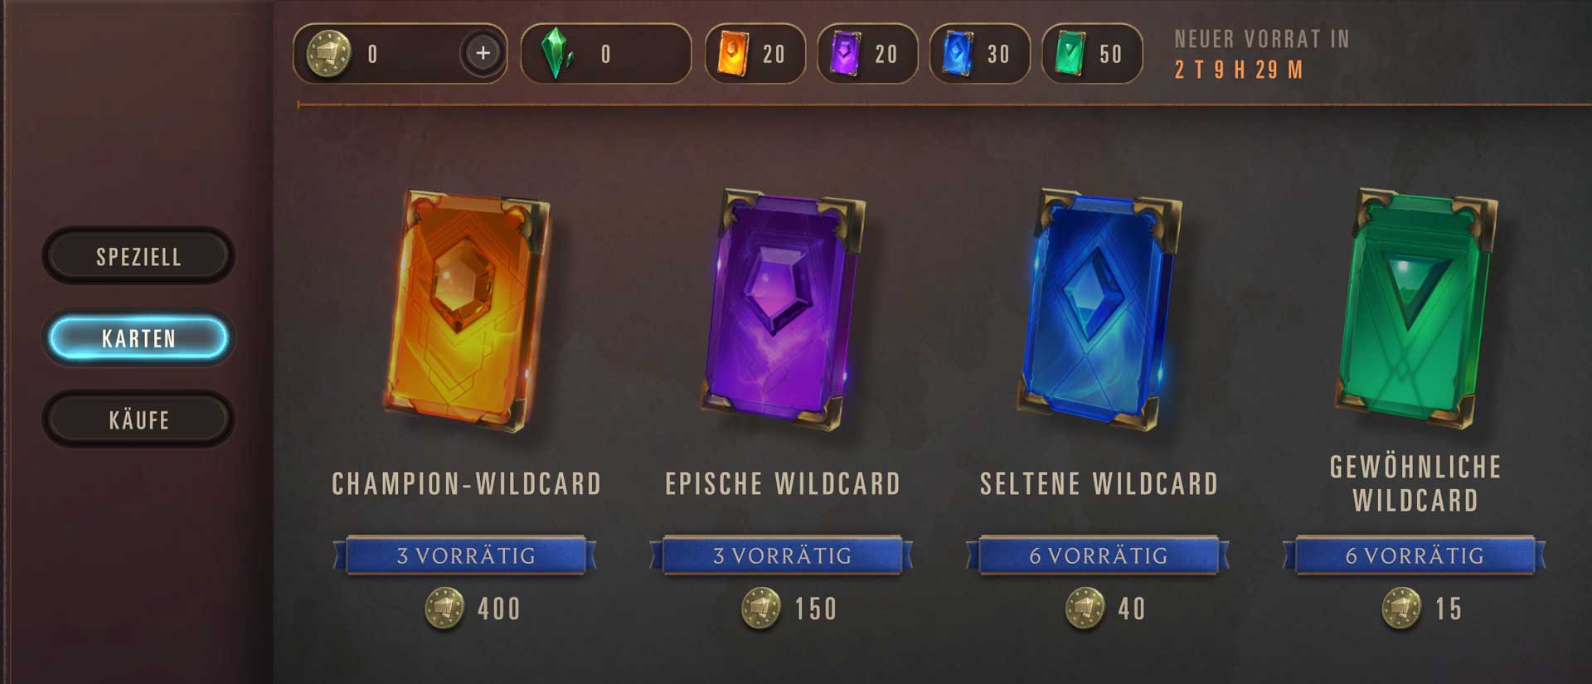Screen dimensions: 1592x684
Task: Click the Seltene Wildcard 6 Vorrätig banner
Action: pos(1098,555)
